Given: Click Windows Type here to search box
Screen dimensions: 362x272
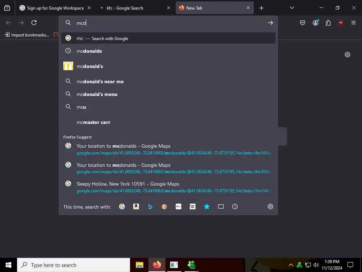Looking at the screenshot, I should click(74, 265).
